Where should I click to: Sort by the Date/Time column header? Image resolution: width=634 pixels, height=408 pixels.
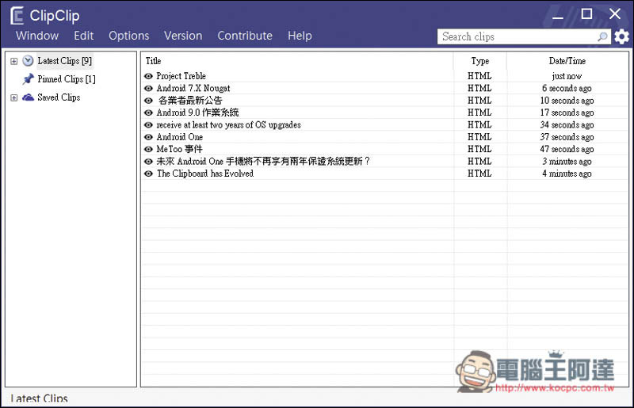pyautogui.click(x=567, y=61)
